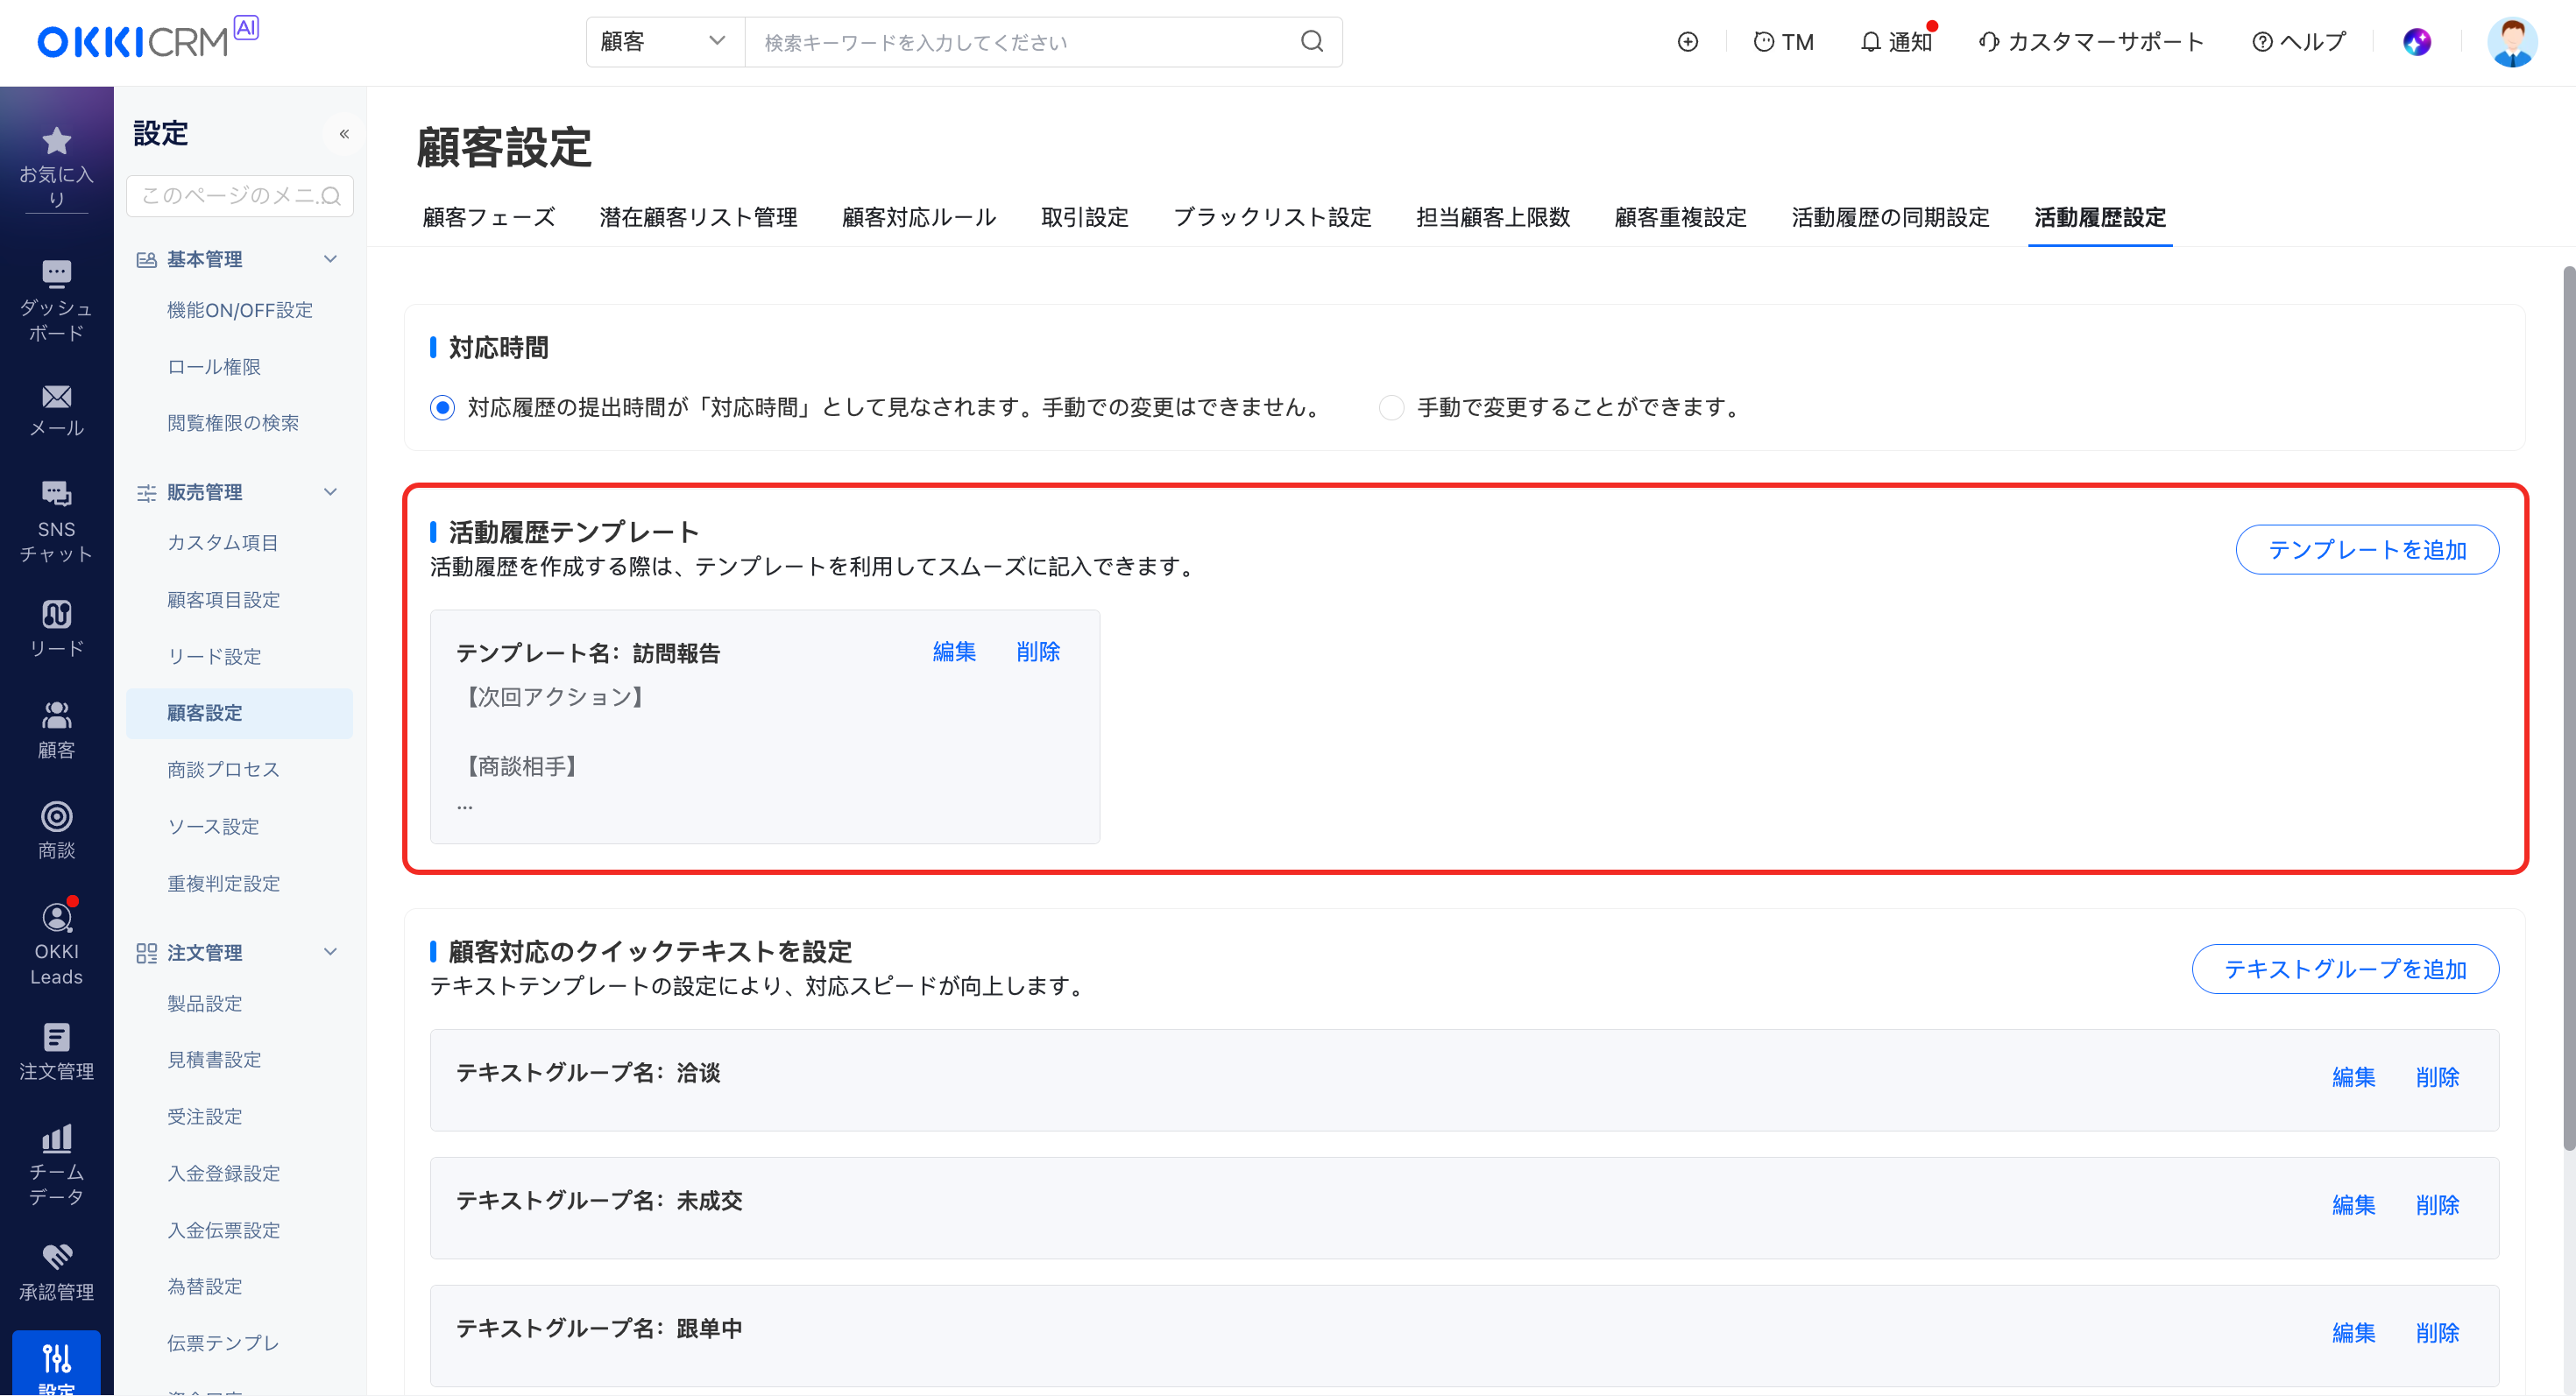
Task: Switch to the 顧客重複設定 tab
Action: pyautogui.click(x=1681, y=217)
